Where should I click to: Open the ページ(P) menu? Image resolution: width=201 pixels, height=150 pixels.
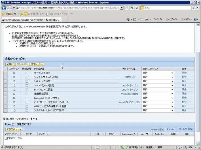(x=158, y=19)
